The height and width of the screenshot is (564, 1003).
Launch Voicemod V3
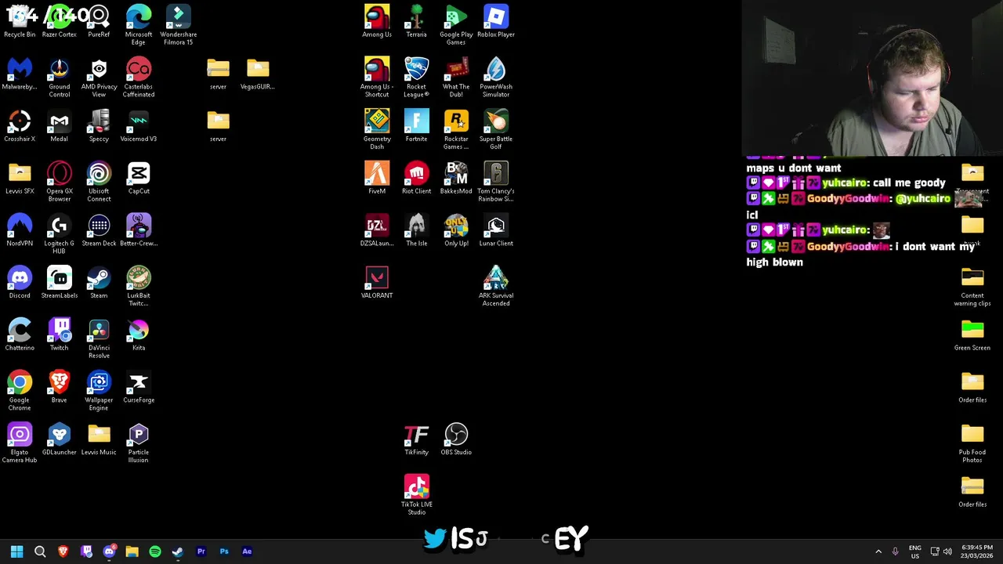click(x=139, y=127)
